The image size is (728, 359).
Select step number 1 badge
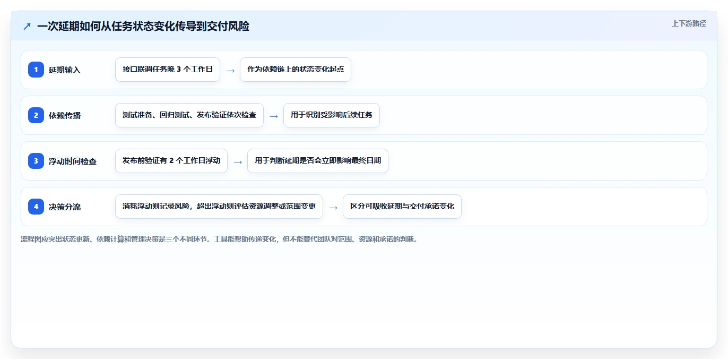(x=36, y=70)
